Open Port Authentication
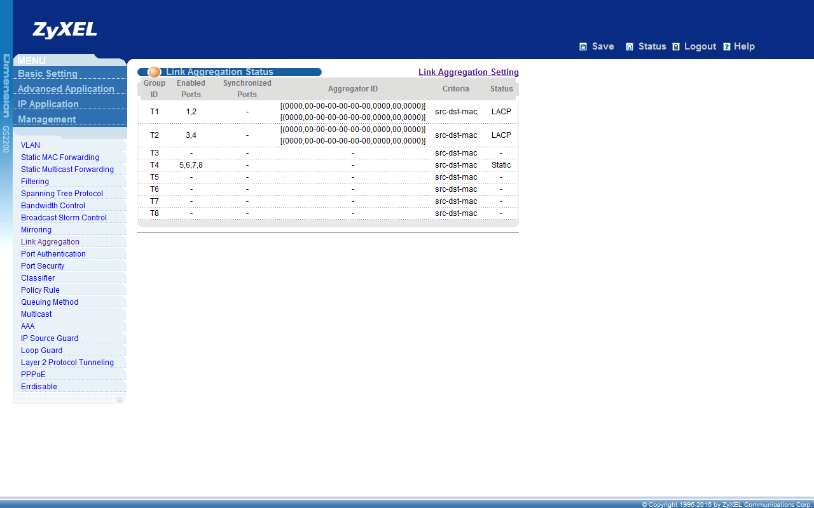Image resolution: width=814 pixels, height=508 pixels. point(53,254)
